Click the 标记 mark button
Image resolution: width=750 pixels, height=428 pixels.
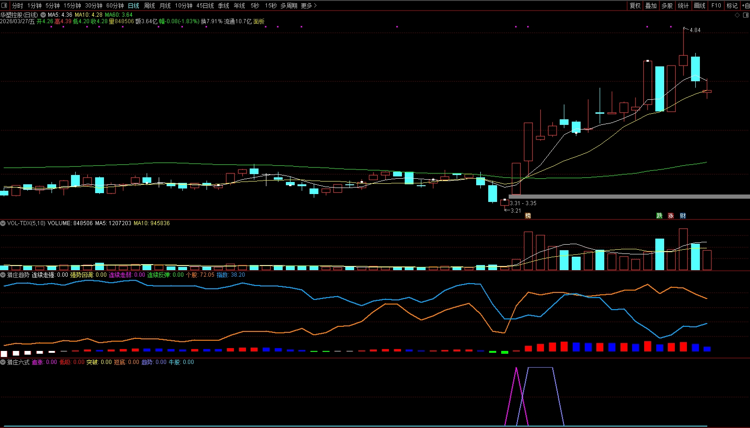[x=732, y=6]
